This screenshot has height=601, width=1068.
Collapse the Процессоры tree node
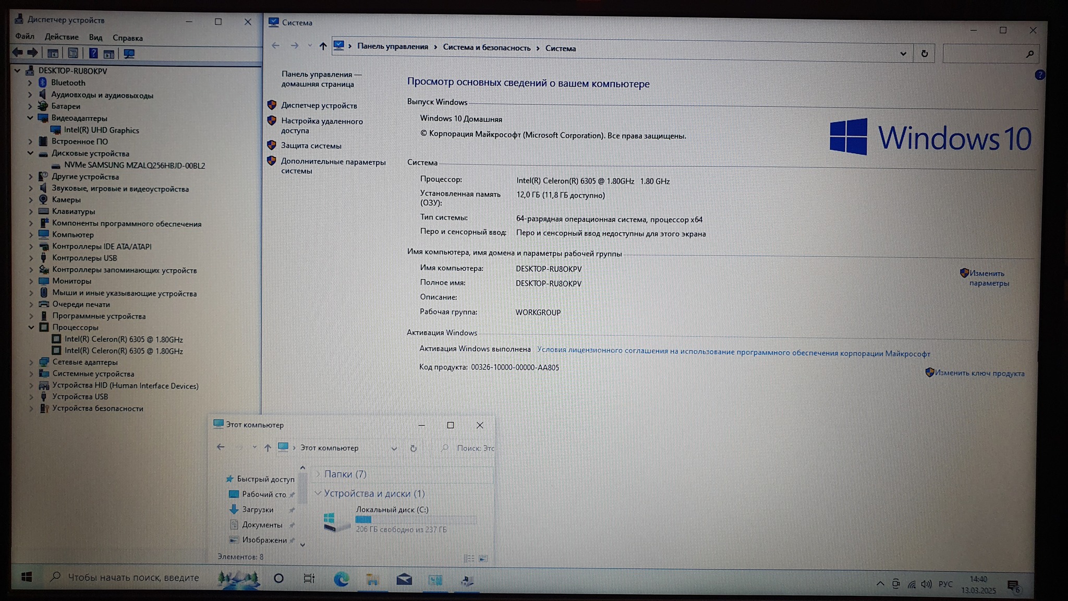tap(31, 327)
